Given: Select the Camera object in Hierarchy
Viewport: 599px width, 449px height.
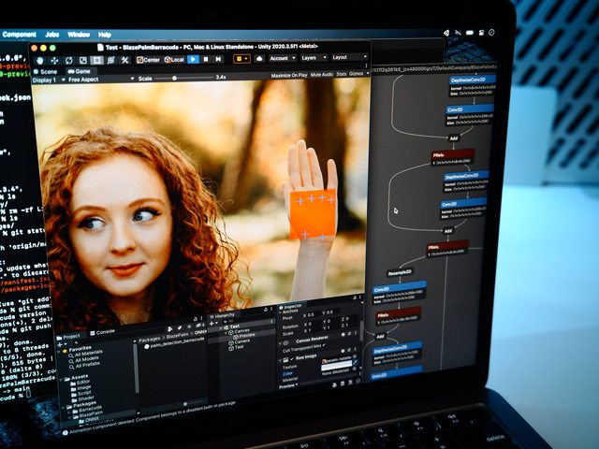Looking at the screenshot, I should (240, 341).
